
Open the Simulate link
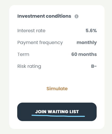click(57, 89)
